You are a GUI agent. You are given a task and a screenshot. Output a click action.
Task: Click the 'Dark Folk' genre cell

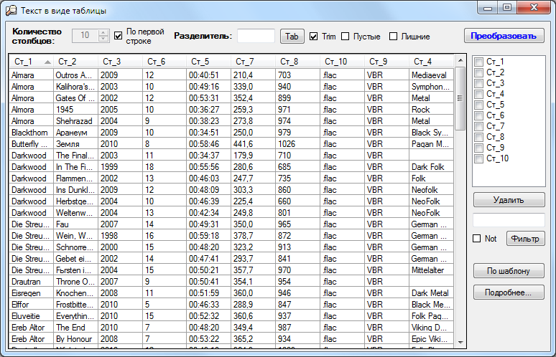tap(431, 166)
